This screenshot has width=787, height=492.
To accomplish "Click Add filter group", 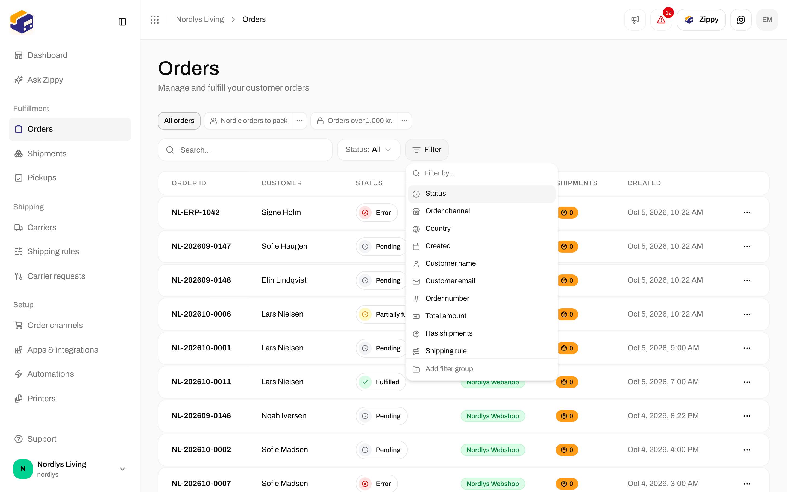I will (481, 369).
